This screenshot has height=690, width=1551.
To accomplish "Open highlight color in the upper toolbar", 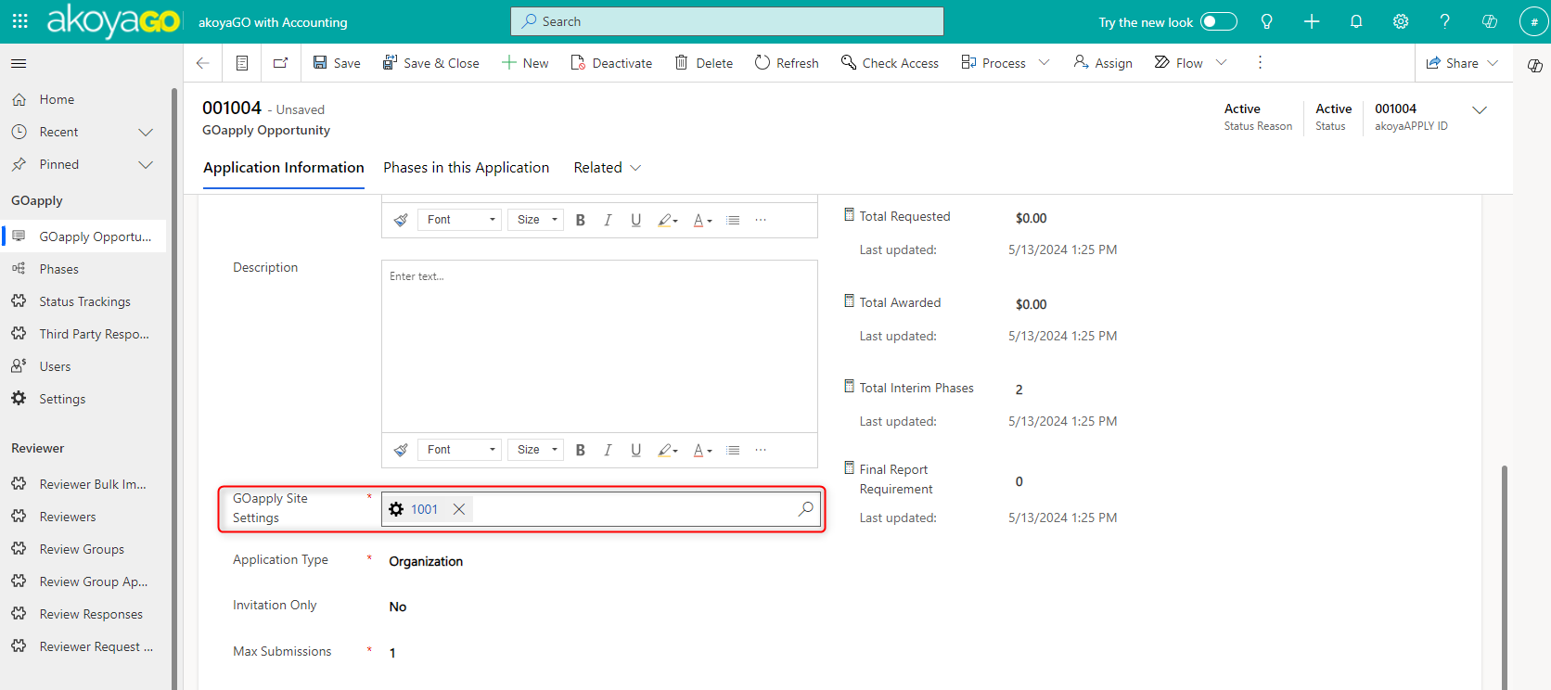I will (x=668, y=220).
